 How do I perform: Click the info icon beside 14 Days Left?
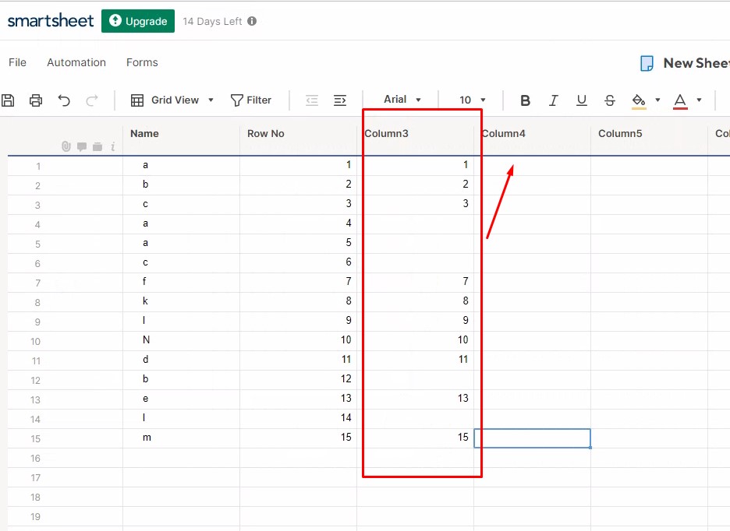[x=250, y=21]
